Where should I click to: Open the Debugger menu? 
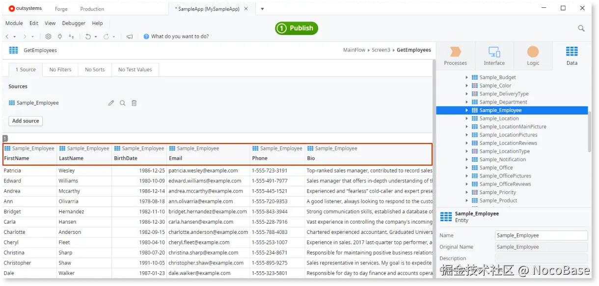73,23
